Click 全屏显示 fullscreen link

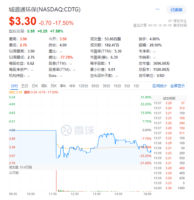[x=177, y=86]
